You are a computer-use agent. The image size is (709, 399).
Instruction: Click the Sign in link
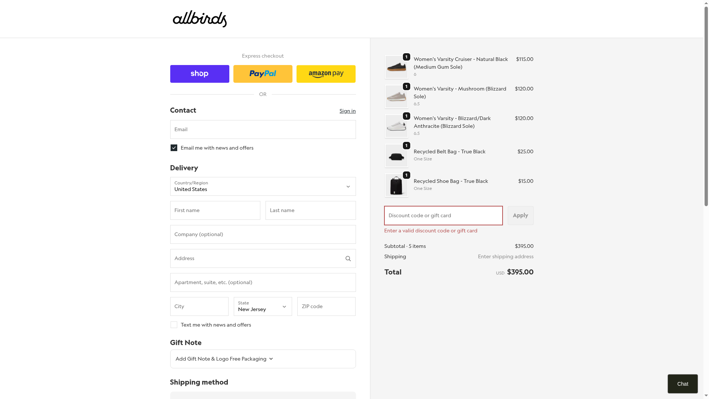click(347, 111)
